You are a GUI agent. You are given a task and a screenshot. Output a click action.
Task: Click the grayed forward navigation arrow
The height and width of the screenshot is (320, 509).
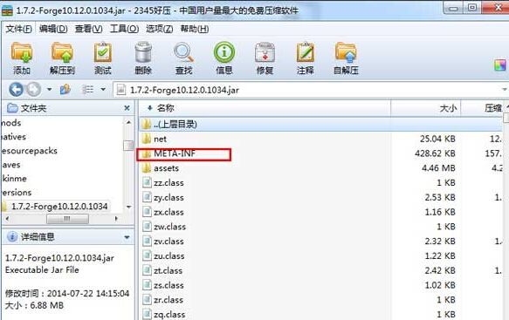click(33, 89)
